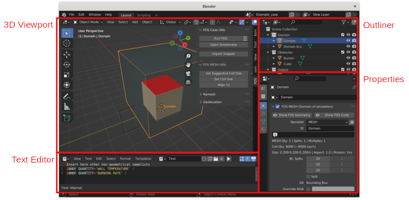Open the Modifier wrench properties tab
The height and width of the screenshot is (200, 409).
(263, 114)
